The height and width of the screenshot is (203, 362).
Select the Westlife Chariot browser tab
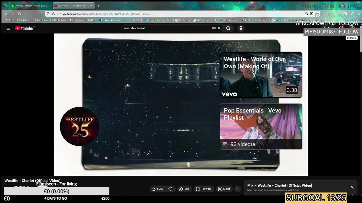[x=74, y=6]
